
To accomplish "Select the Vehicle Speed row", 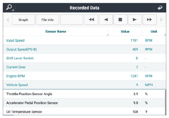I will (84, 85).
